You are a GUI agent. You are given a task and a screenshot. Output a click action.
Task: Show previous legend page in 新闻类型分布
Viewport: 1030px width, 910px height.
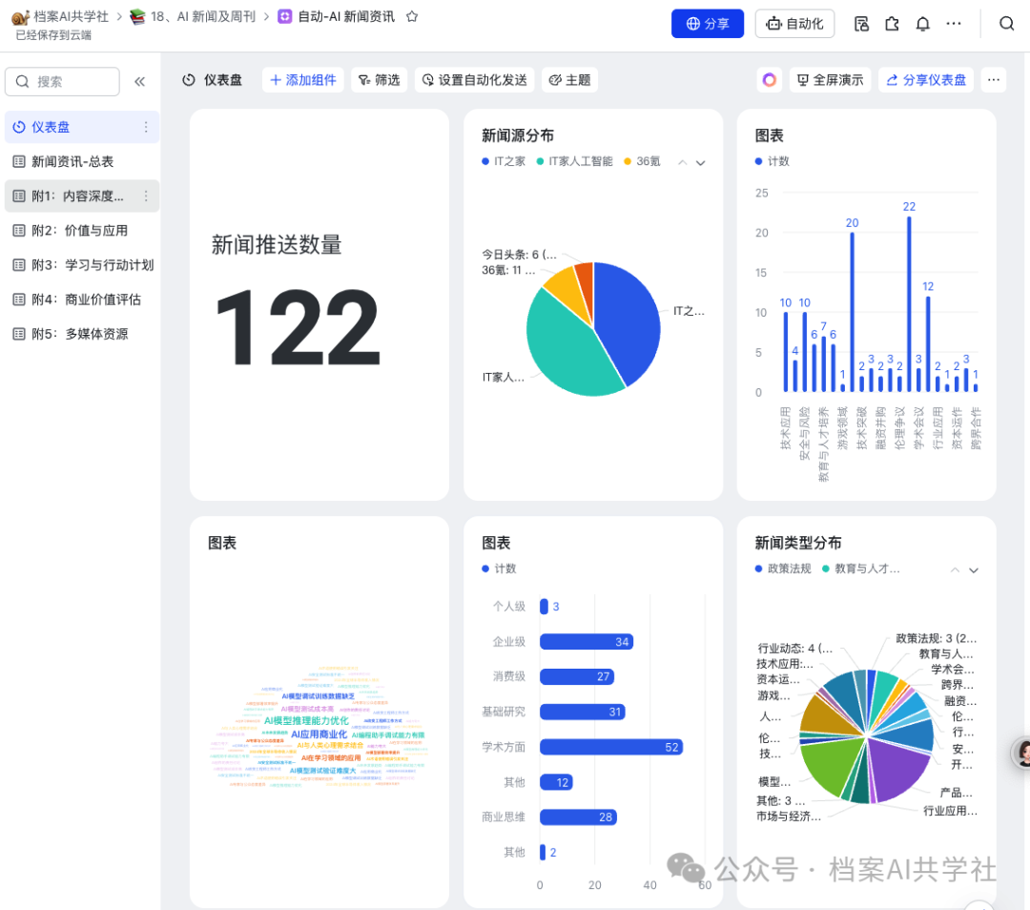point(955,570)
